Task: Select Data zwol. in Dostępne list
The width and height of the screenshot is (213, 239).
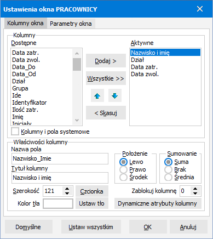Action: [x=42, y=60]
